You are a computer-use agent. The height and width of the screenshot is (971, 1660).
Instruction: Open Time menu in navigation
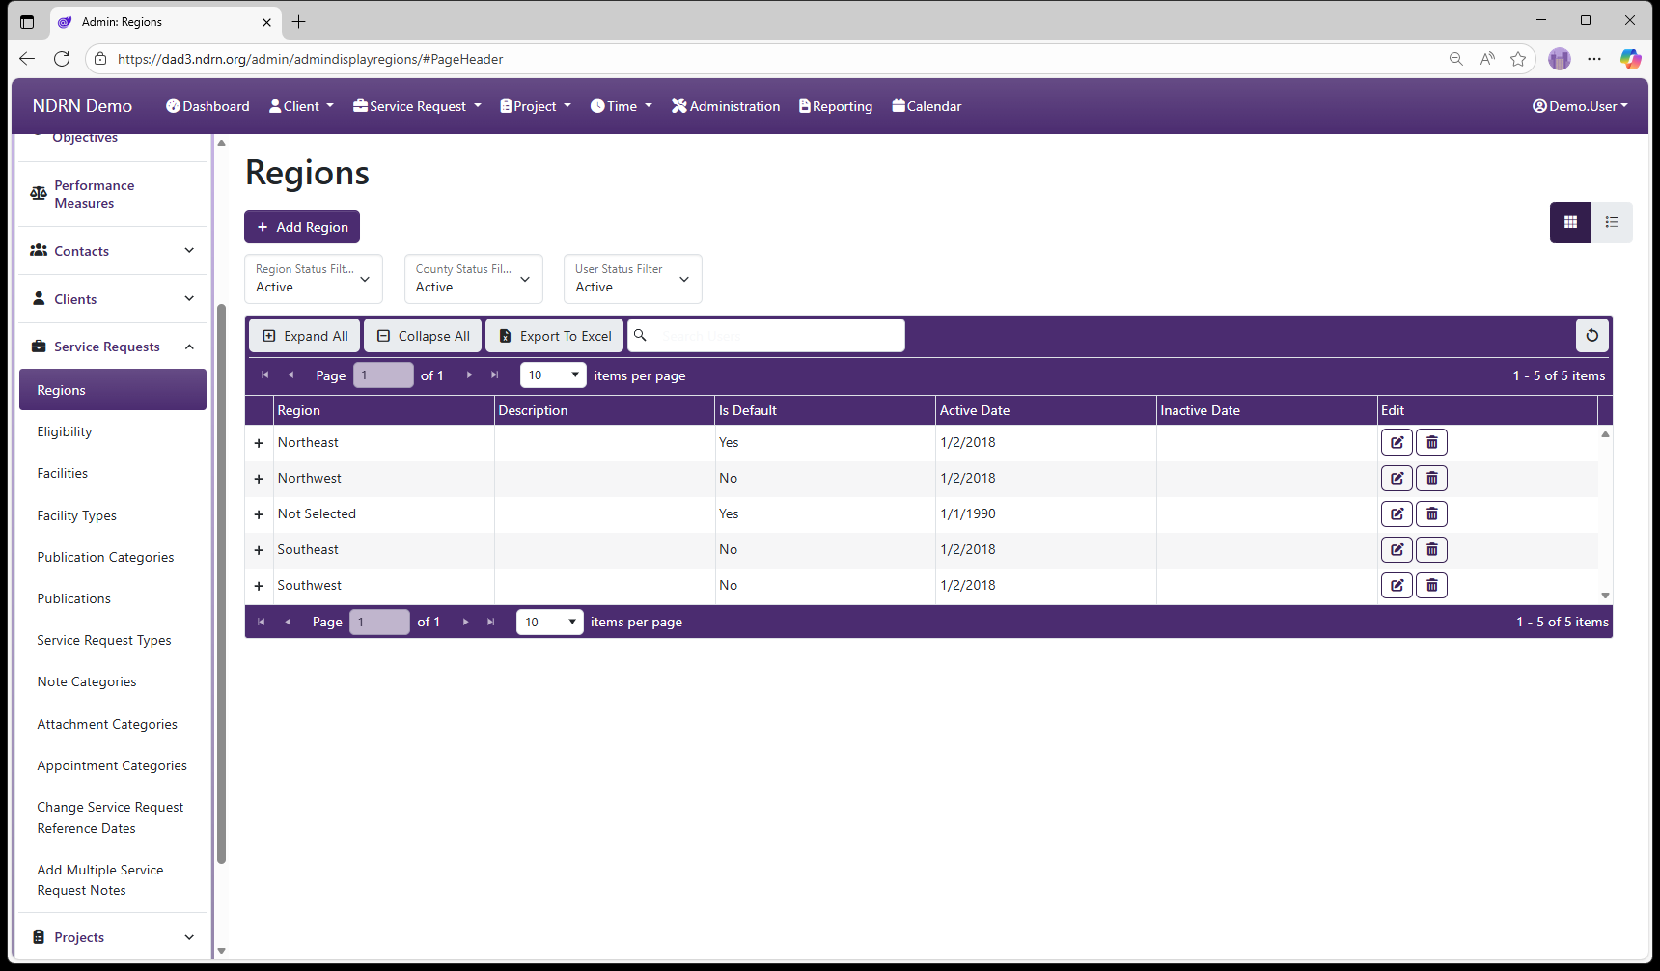pos(622,106)
